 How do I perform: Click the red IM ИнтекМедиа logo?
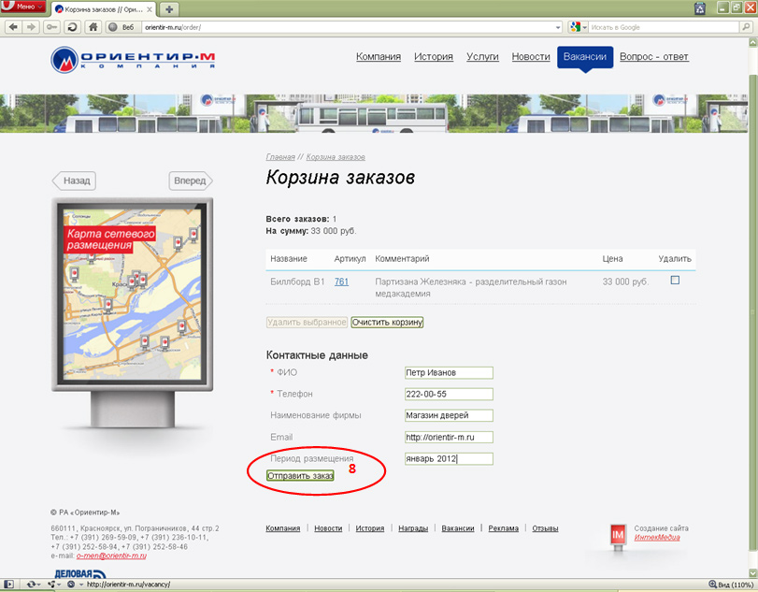(x=617, y=533)
